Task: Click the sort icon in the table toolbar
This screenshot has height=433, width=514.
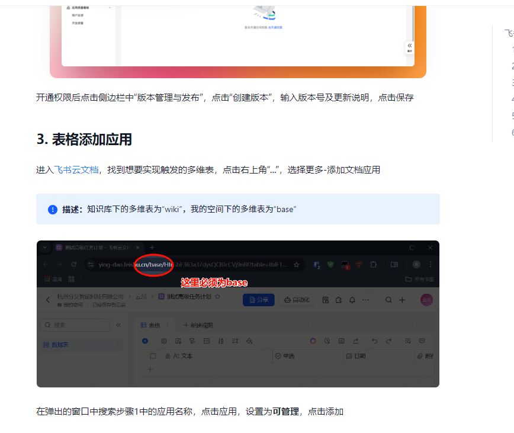Action: 221,341
